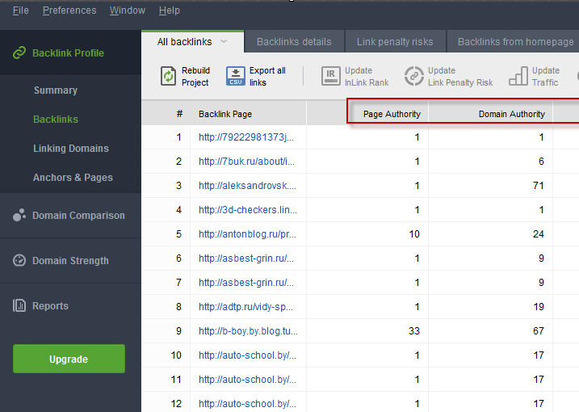Image resolution: width=579 pixels, height=412 pixels.
Task: Select Backlinks in the sidebar
Action: click(56, 119)
